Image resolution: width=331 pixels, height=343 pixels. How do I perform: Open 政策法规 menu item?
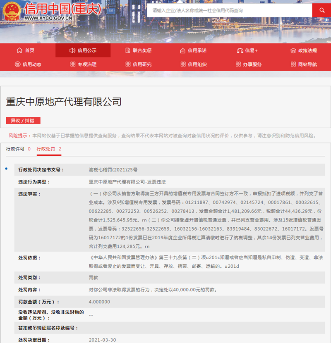307,50
